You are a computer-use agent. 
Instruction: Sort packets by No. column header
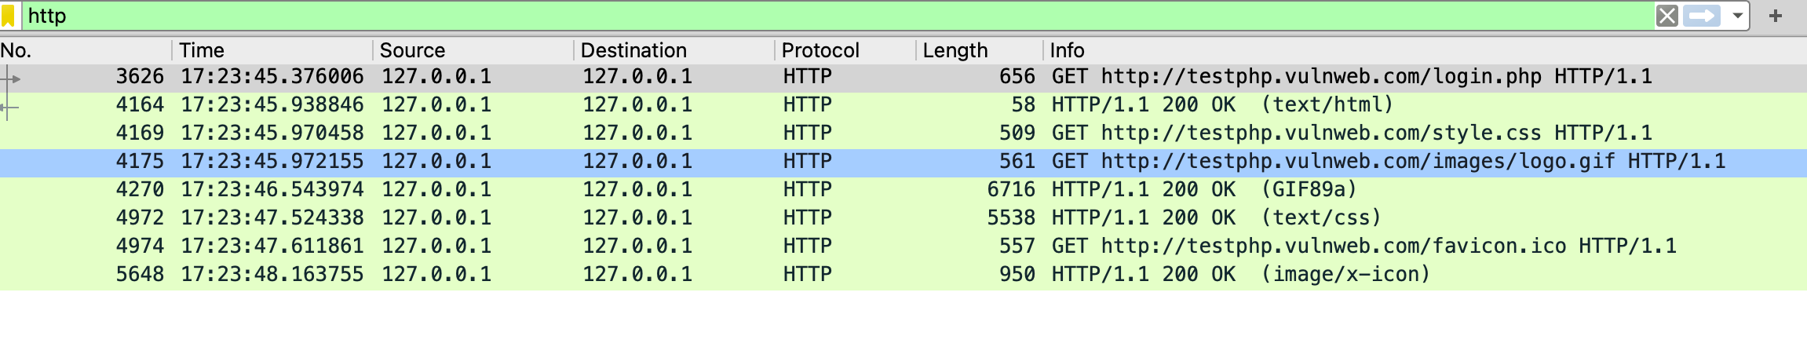point(86,50)
